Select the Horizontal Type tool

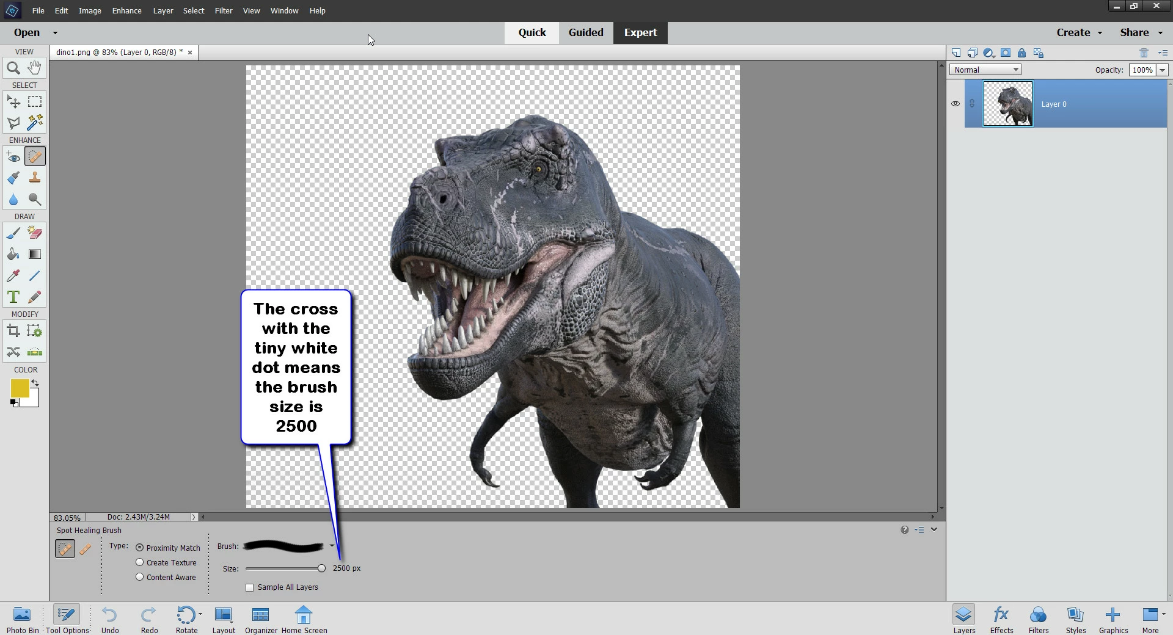pos(13,297)
